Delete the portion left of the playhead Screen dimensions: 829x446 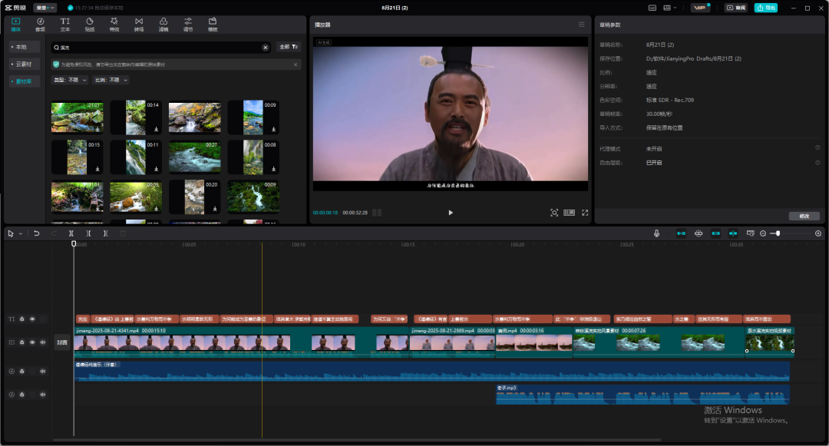(88, 233)
